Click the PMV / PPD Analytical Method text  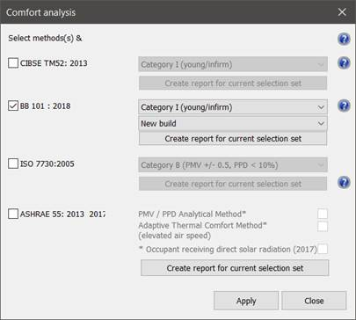coord(192,214)
